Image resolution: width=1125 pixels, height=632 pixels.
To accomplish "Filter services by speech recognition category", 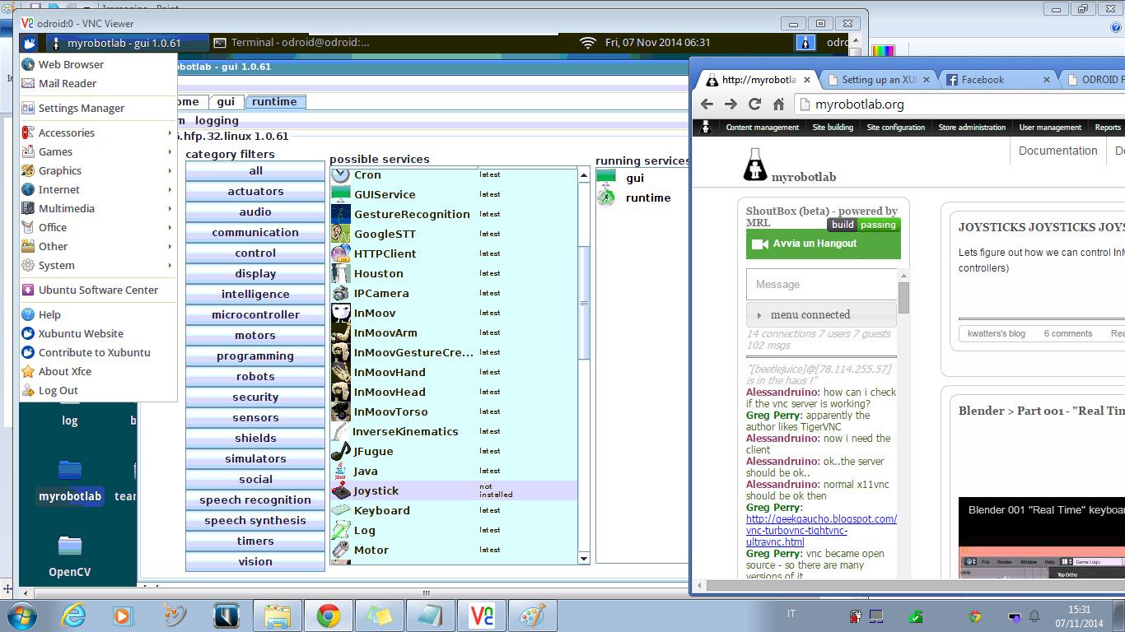I will click(255, 500).
